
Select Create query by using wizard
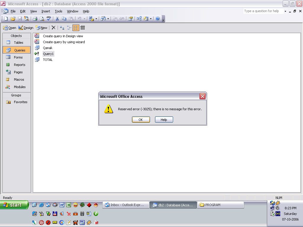[x=64, y=42]
